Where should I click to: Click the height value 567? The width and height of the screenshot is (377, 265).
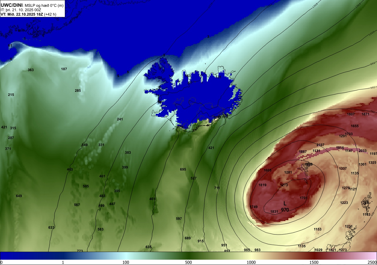click(77, 205)
